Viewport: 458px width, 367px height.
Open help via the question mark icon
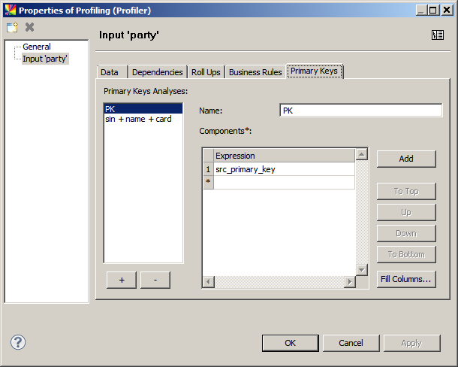18,342
